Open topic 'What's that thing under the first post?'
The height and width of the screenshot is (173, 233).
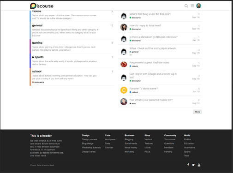pos(150,14)
